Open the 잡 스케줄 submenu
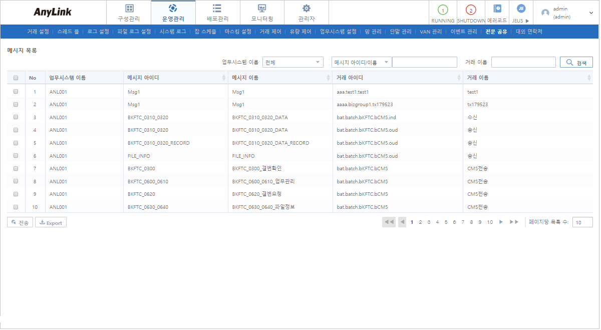This screenshot has width=601, height=330. click(205, 32)
